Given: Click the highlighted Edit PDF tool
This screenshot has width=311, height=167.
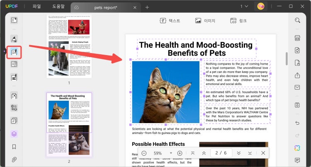Looking at the screenshot, I should tap(14, 53).
